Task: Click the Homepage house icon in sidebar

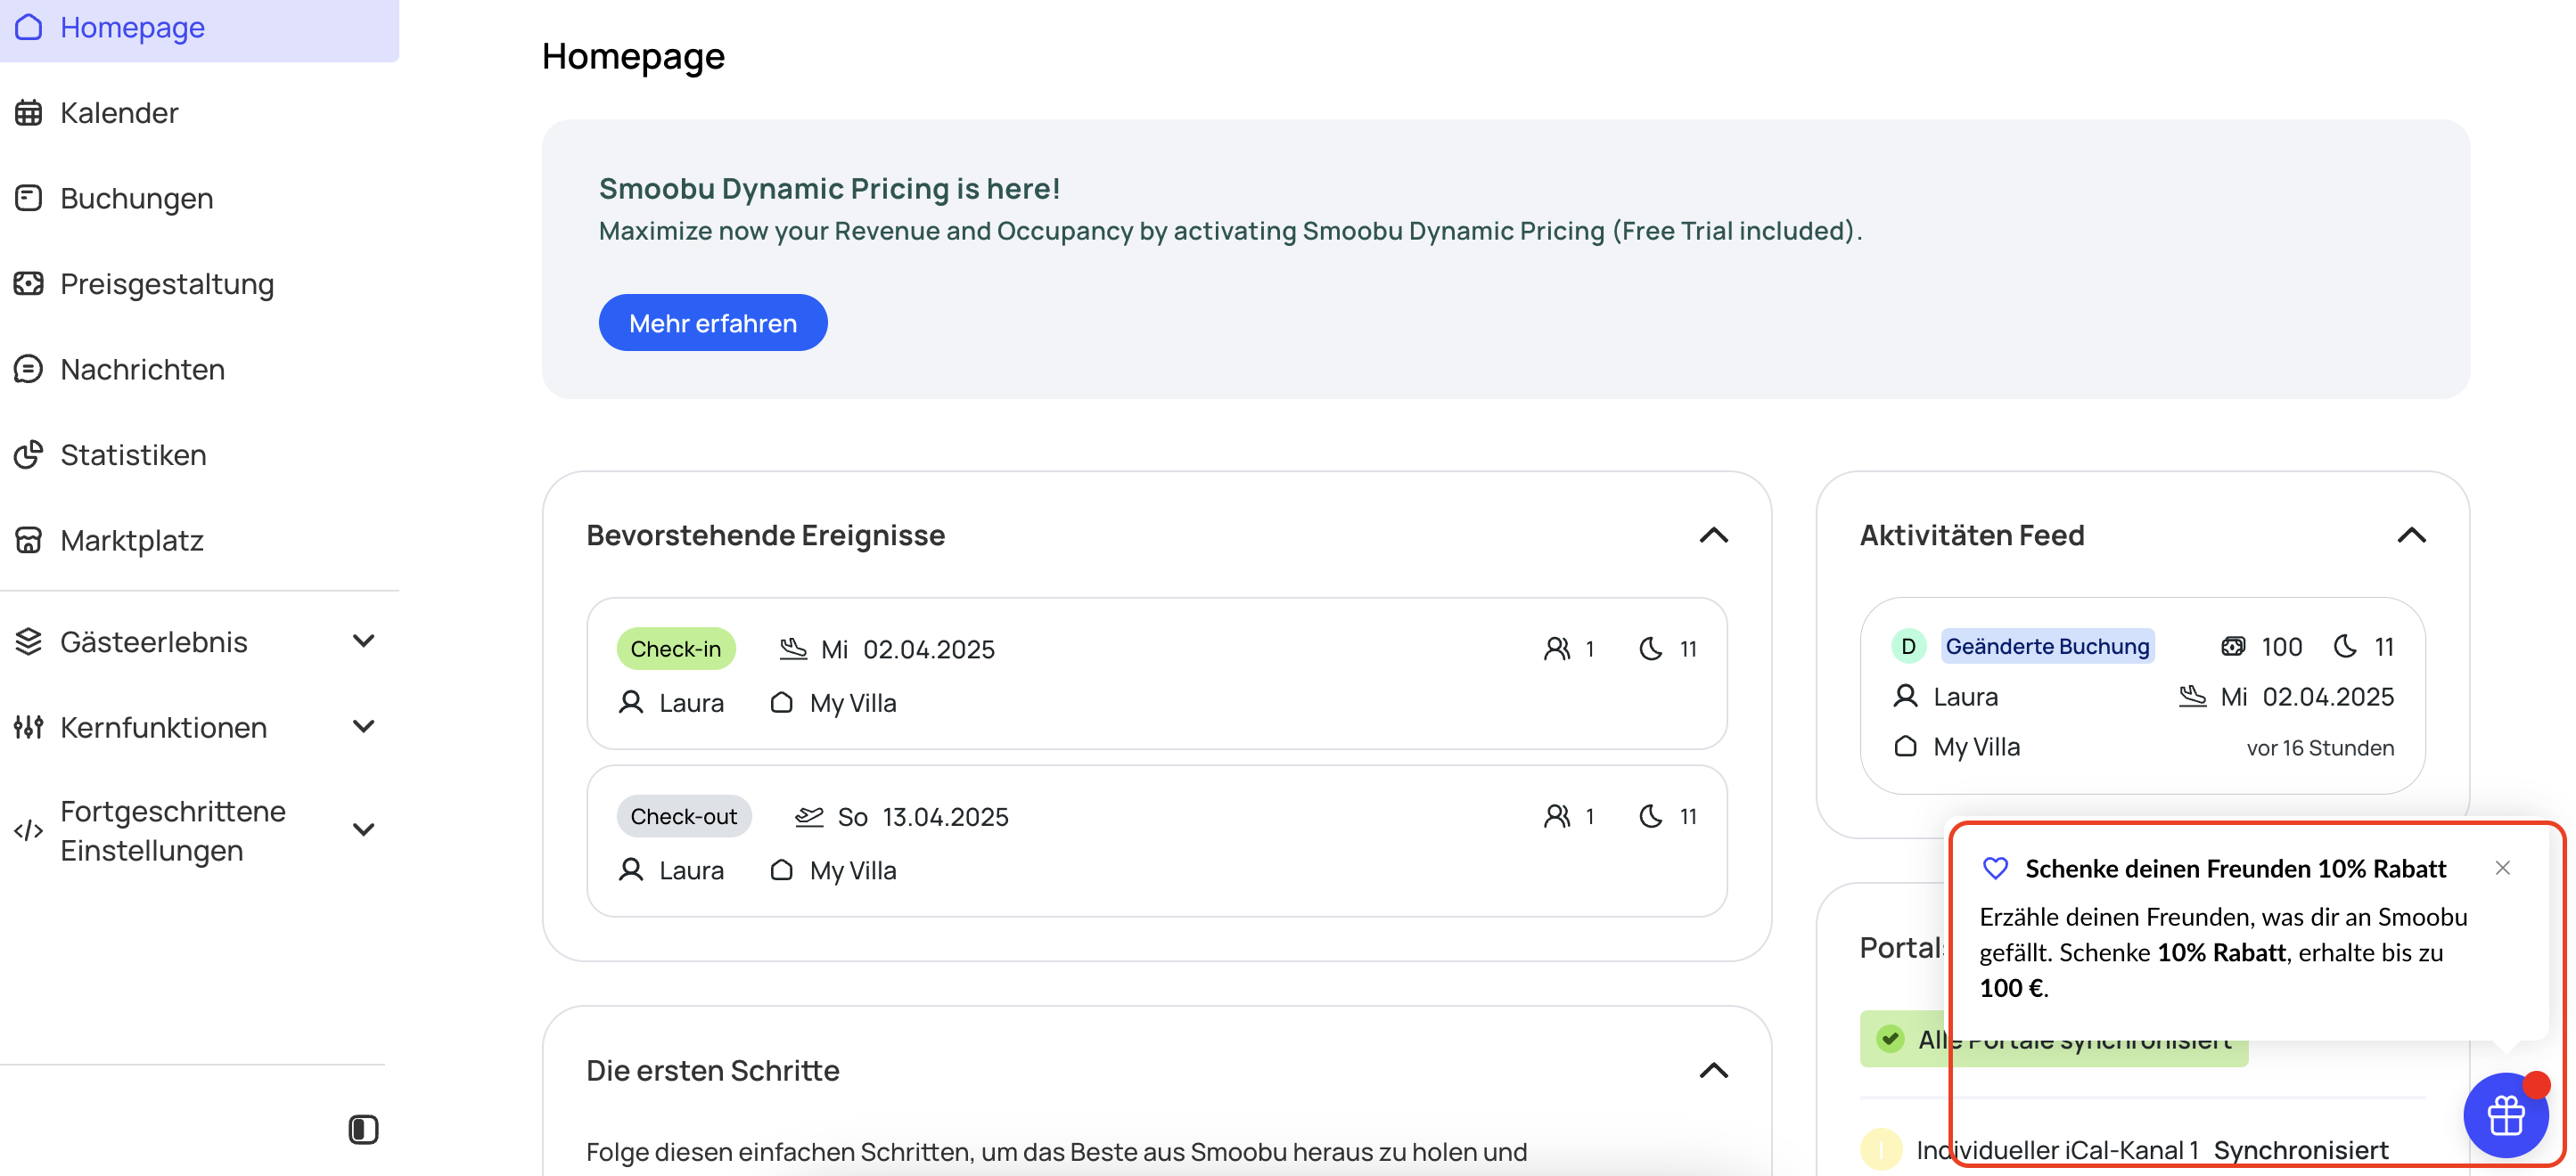Action: point(28,27)
